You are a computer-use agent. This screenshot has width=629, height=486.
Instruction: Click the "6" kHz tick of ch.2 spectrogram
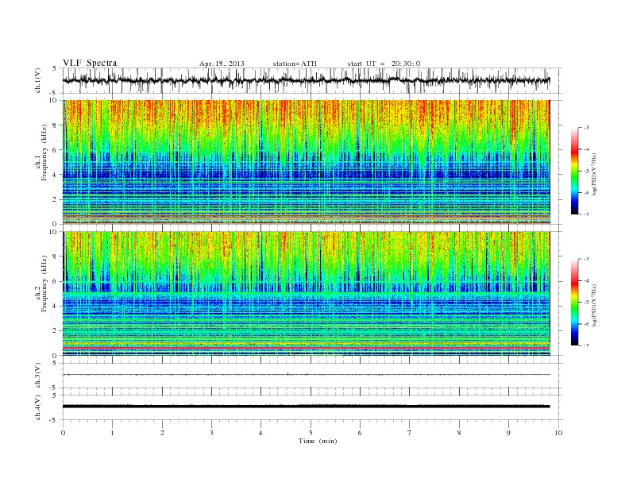56,281
